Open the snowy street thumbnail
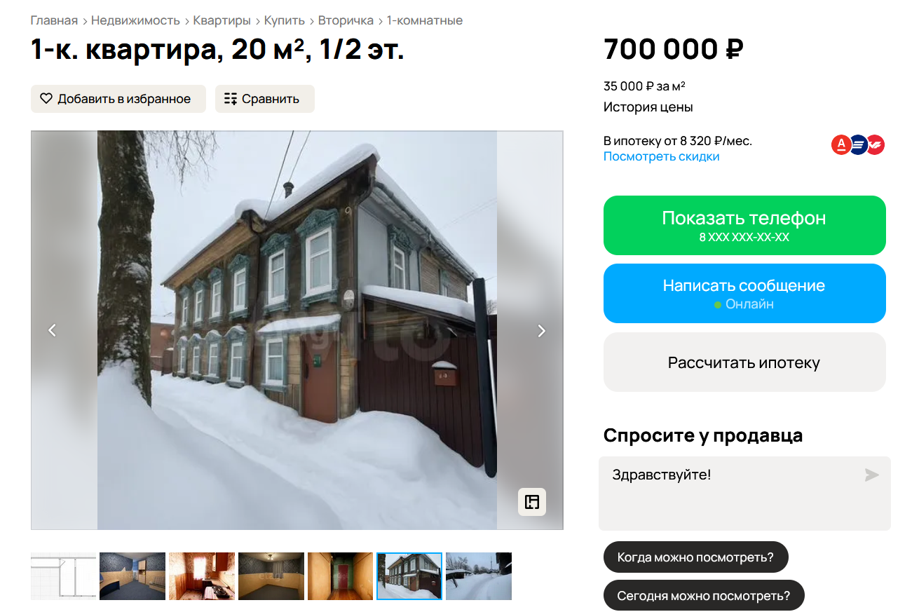 tap(479, 576)
